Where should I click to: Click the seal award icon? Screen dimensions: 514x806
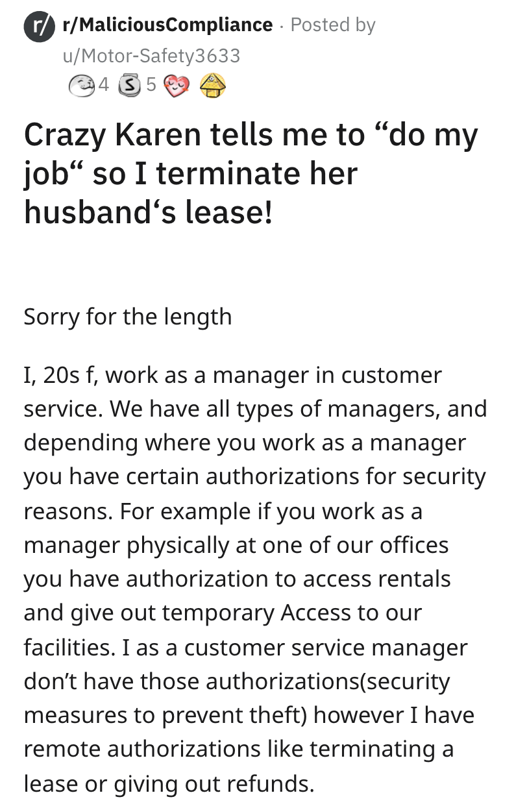(80, 84)
